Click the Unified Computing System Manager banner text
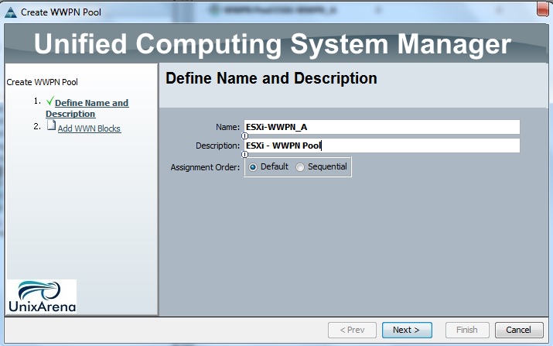The width and height of the screenshot is (553, 346). (x=272, y=44)
